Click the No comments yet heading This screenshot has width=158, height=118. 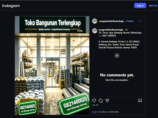click(x=117, y=75)
